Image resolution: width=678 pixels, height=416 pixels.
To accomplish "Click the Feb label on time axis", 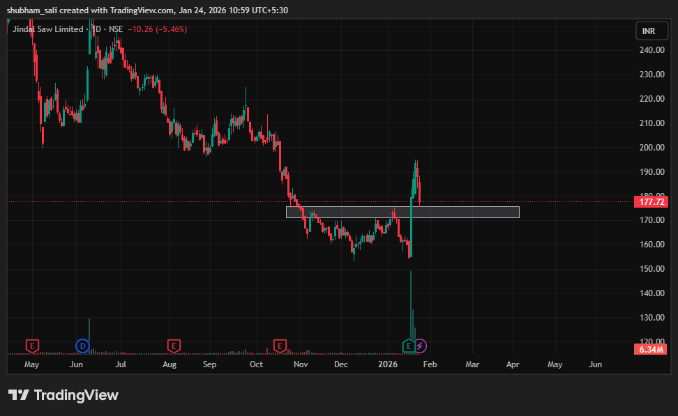I will click(x=430, y=364).
